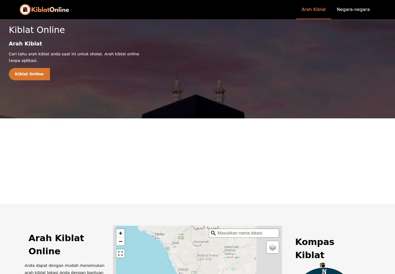Click the Kiblat Online page heading
This screenshot has height=274, width=395.
[37, 30]
